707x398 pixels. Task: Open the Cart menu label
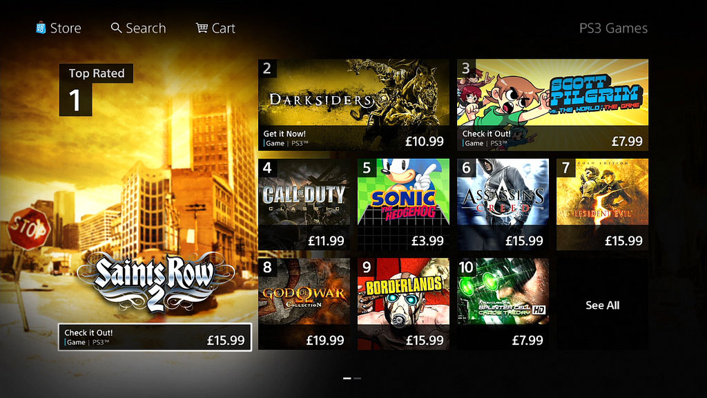pos(223,28)
